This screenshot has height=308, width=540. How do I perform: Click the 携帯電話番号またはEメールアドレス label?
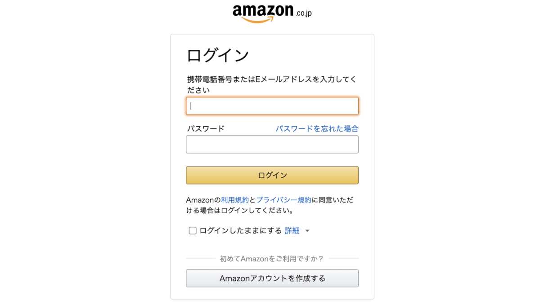tap(271, 84)
